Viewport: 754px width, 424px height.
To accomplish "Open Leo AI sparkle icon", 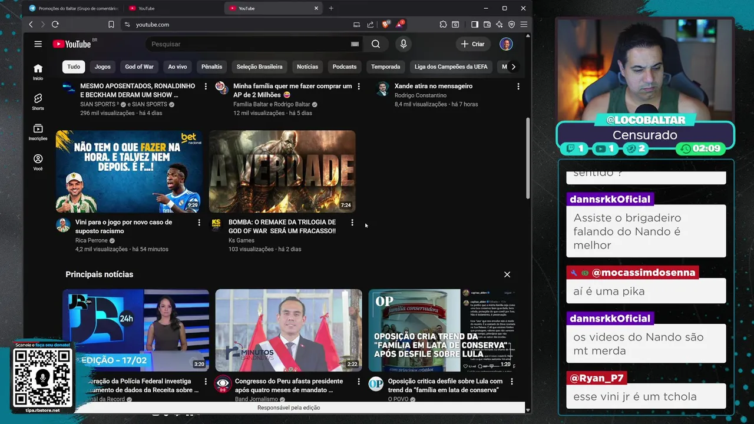I will (500, 24).
